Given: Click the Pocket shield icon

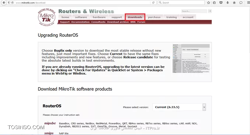Looking at the screenshot, I should coord(221,3).
